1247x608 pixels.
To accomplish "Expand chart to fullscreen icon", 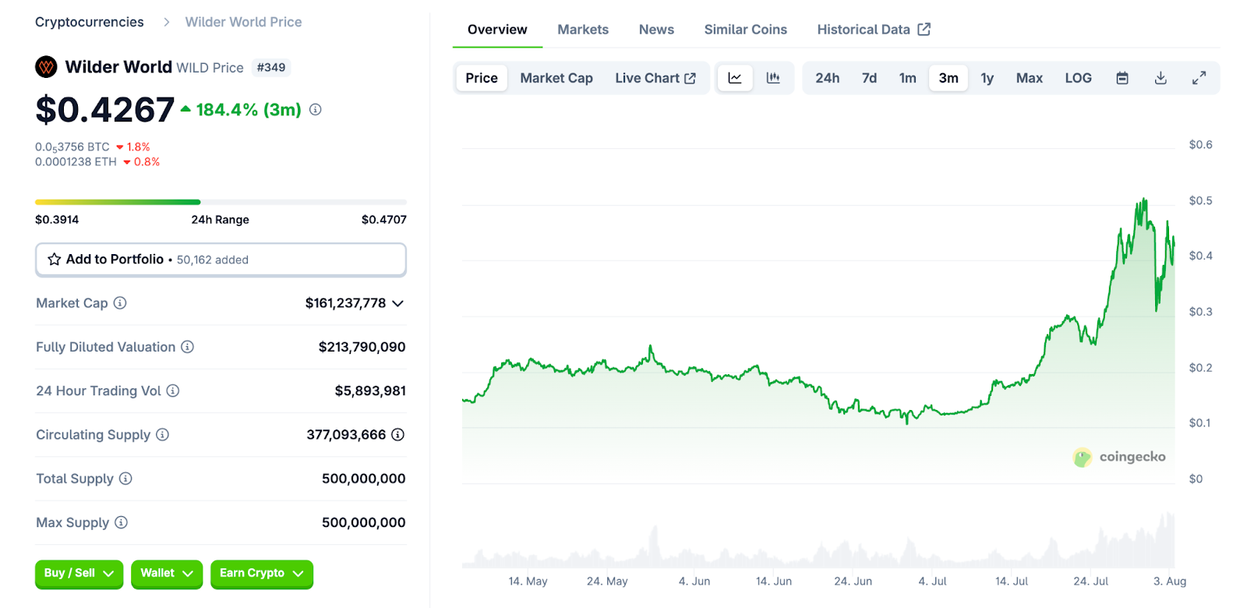I will pos(1199,78).
